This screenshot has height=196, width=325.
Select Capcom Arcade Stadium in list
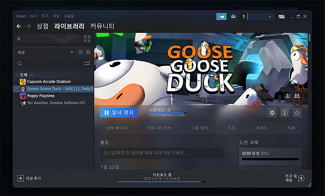(54, 82)
